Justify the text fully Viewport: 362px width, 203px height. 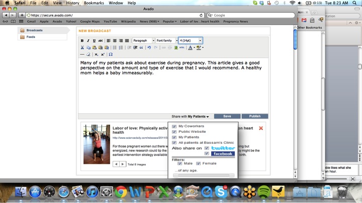[127, 41]
